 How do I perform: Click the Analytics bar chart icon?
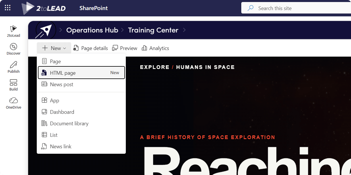(x=144, y=48)
